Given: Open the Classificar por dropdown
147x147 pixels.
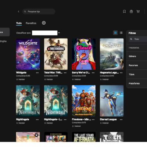Looking at the screenshot, I should [x=44, y=33].
